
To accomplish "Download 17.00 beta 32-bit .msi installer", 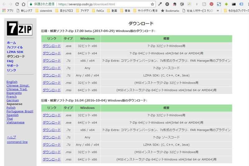I will pyautogui.click(x=52, y=83).
